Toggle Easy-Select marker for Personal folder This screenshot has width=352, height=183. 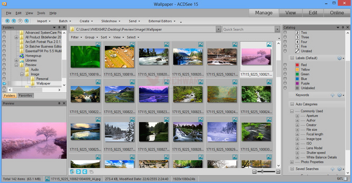4,79
